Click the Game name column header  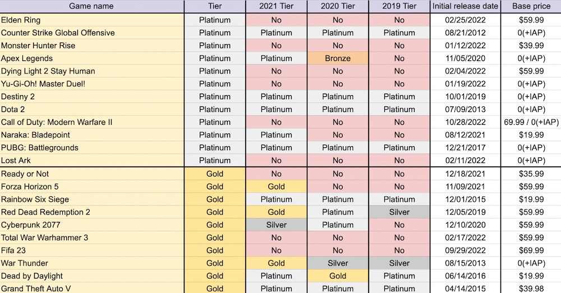click(91, 6)
